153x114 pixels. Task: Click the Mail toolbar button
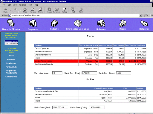tap(73, 10)
